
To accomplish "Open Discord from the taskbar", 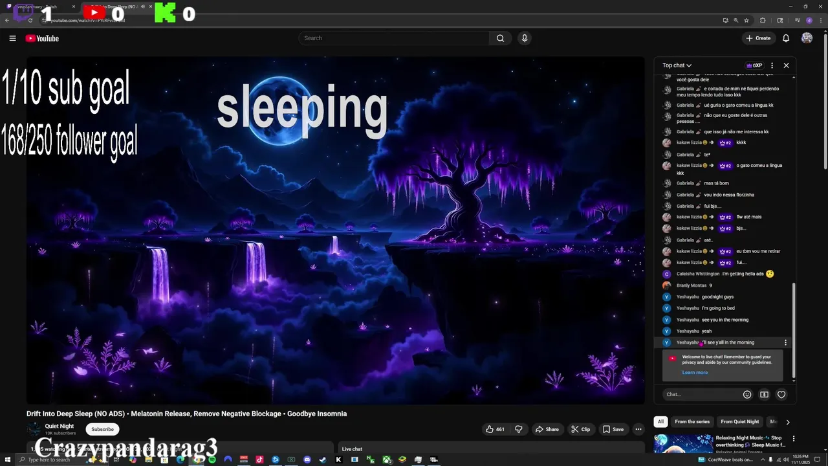I will click(307, 460).
